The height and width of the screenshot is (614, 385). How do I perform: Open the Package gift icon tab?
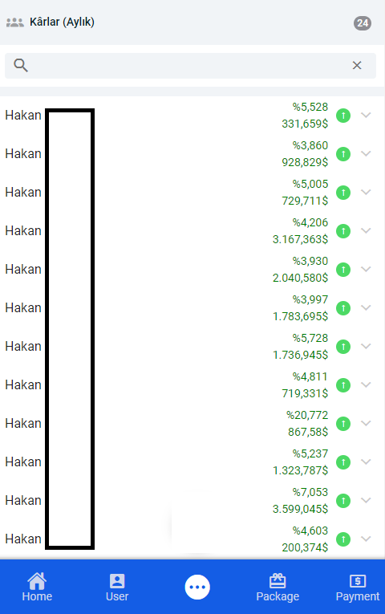tap(278, 581)
